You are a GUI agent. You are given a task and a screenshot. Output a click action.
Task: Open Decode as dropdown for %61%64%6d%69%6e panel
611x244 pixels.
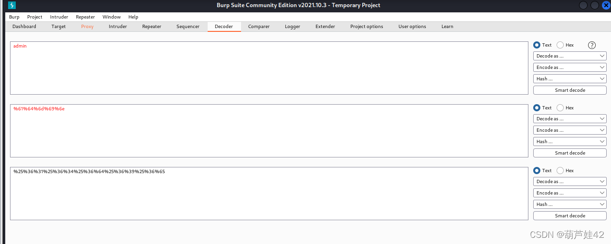pyautogui.click(x=570, y=119)
